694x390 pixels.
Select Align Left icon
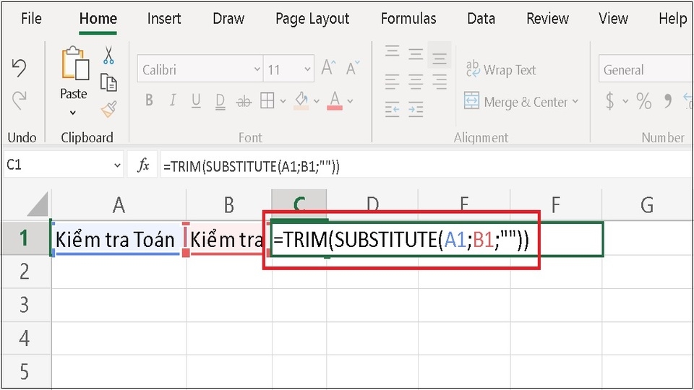(x=392, y=82)
